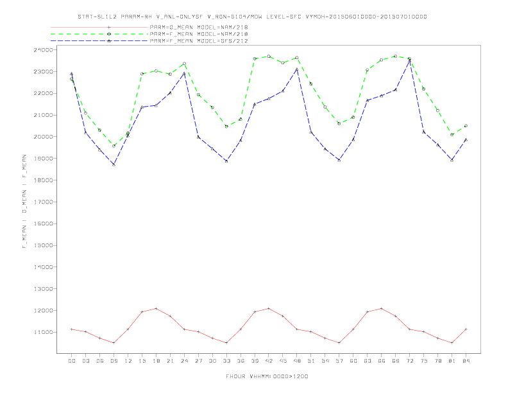Click the 21 forecast hour x-axis label
Screen dimensions: 508x393
[x=170, y=361]
